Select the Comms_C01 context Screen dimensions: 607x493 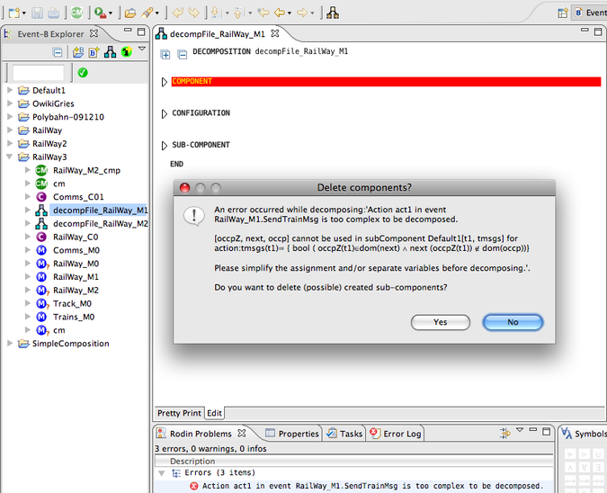(78, 197)
